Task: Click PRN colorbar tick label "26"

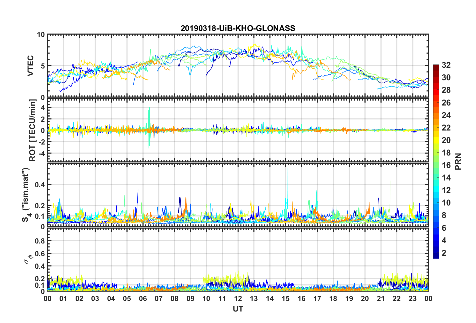Action: [446, 102]
